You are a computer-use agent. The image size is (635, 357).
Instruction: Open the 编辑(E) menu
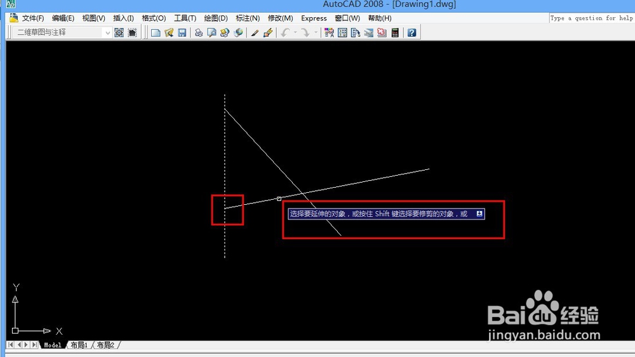[63, 18]
